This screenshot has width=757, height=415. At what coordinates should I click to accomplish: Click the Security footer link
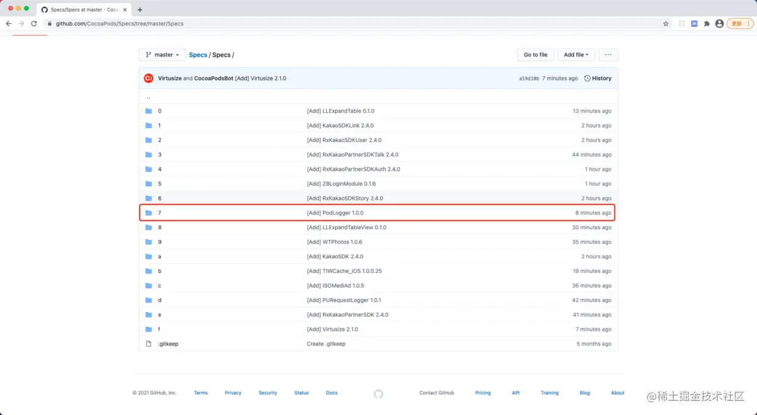click(267, 393)
